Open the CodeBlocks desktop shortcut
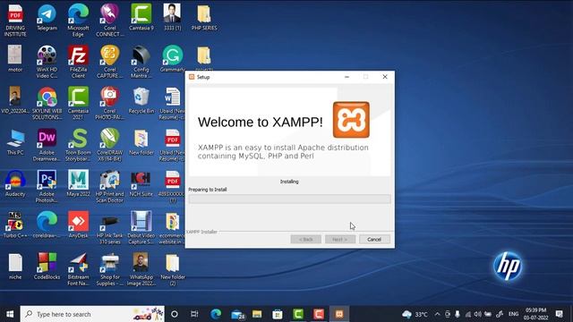The height and width of the screenshot is (322, 573). tap(47, 267)
